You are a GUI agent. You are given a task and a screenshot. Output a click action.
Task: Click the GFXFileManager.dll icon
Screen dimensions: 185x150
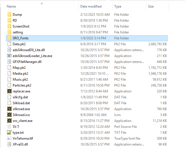tap(9, 62)
